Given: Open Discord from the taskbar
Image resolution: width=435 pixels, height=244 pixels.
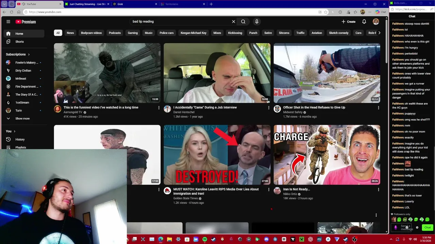Looking at the screenshot, I should pyautogui.click(x=266, y=239).
